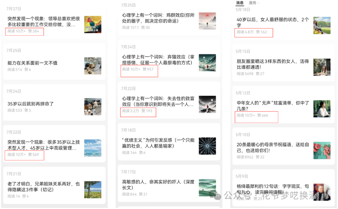Screen dimensions: 338x209
Task: Select the black radial thumbnail of 优绩主义 article
Action: (x=207, y=146)
